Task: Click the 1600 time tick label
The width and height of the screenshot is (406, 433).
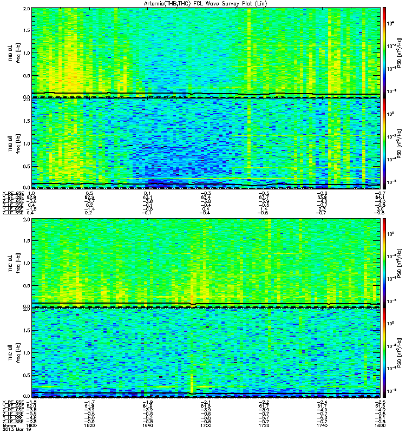Action: [x=32, y=425]
